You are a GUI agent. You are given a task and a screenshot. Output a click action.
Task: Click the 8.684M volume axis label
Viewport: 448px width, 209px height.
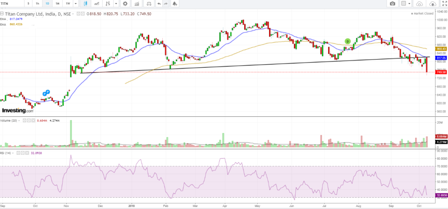[441, 136]
